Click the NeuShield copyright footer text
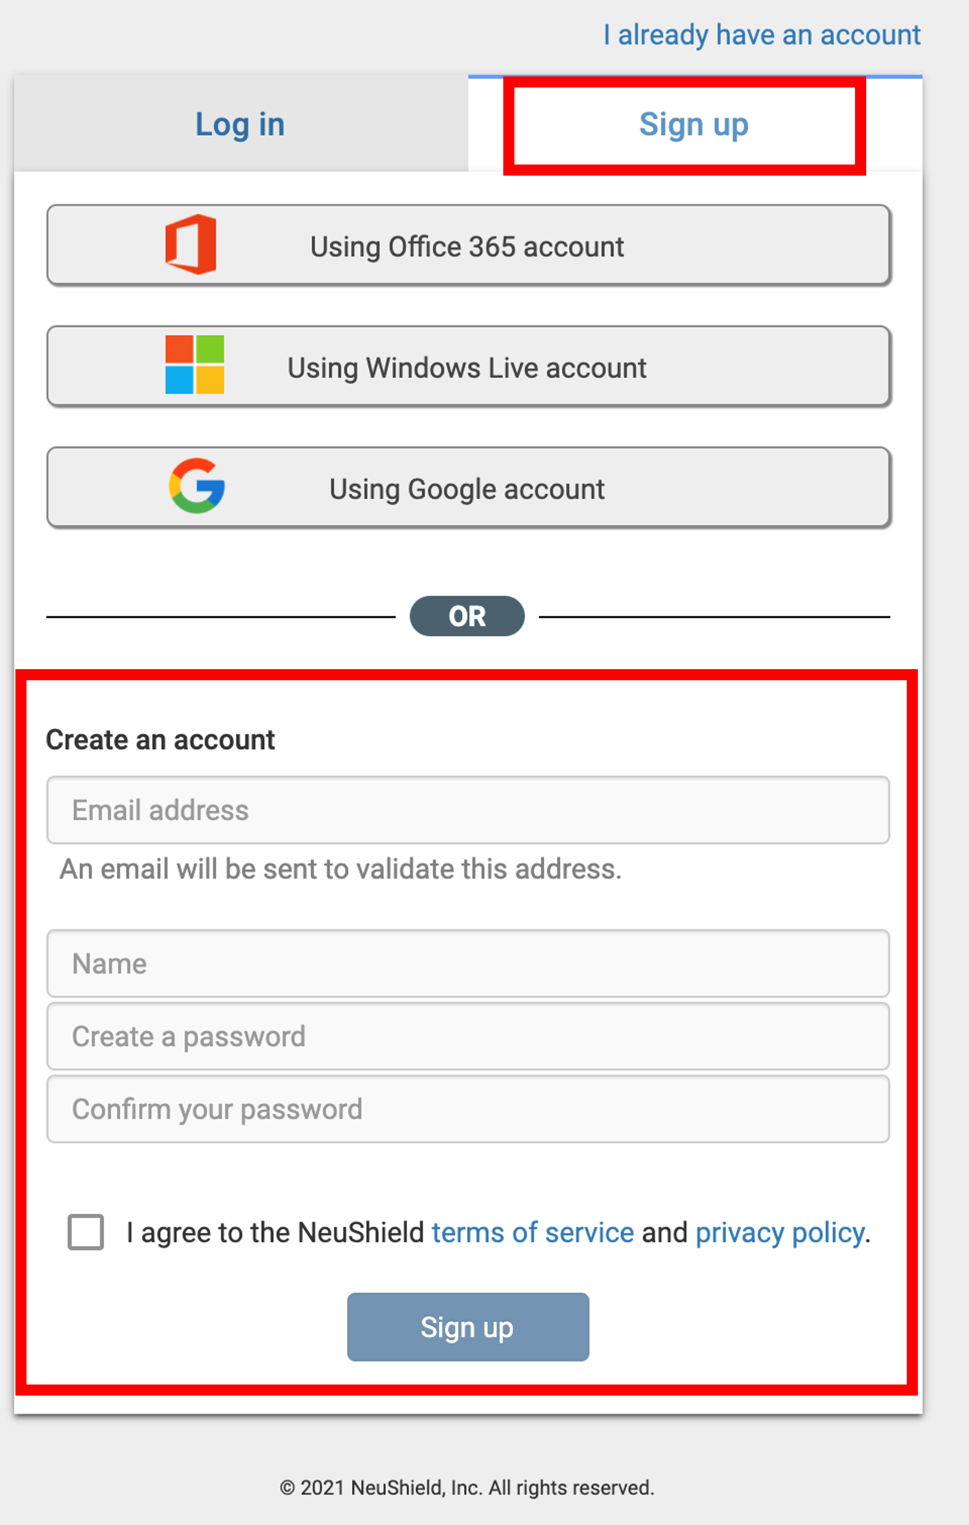This screenshot has width=969, height=1525. (x=467, y=1487)
